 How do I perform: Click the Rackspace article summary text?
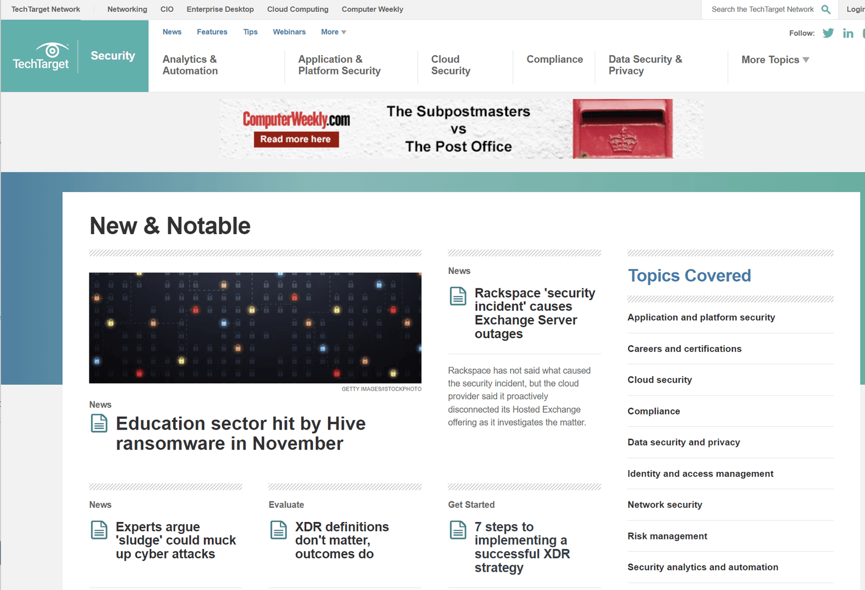click(x=520, y=397)
